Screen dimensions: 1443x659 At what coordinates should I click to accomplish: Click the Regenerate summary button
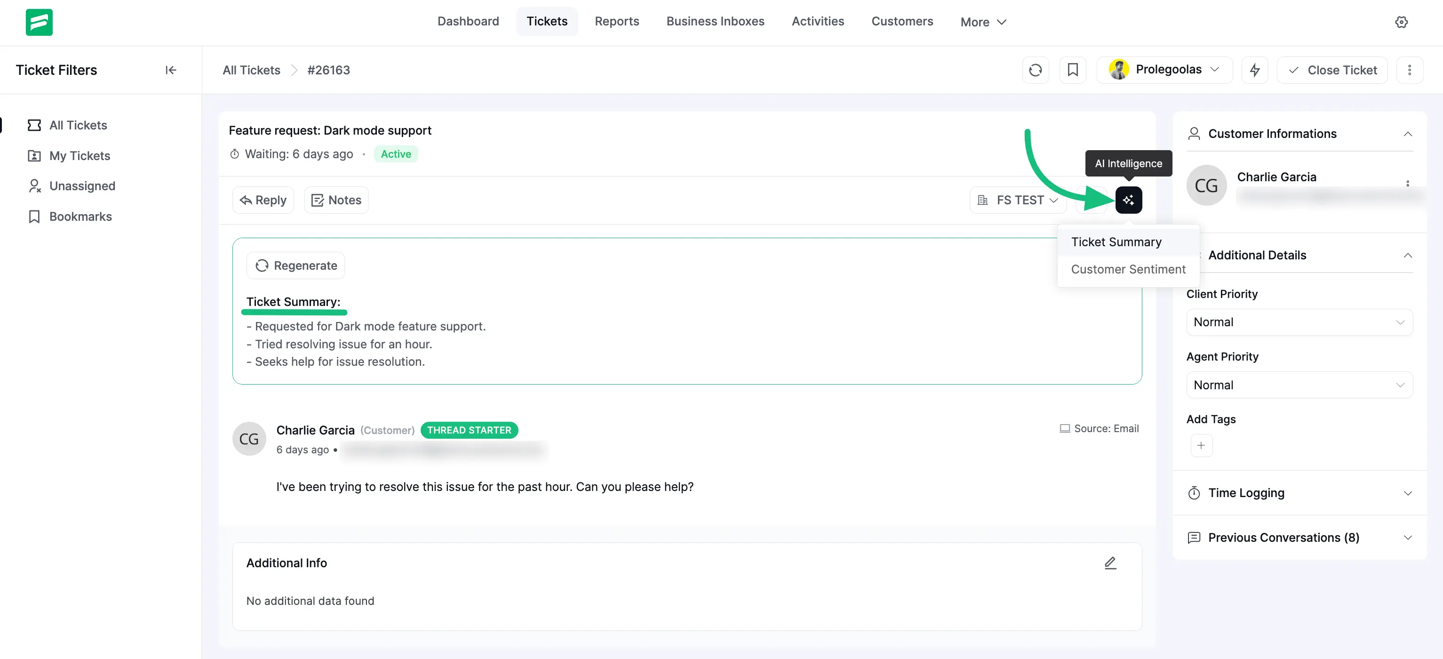point(296,265)
